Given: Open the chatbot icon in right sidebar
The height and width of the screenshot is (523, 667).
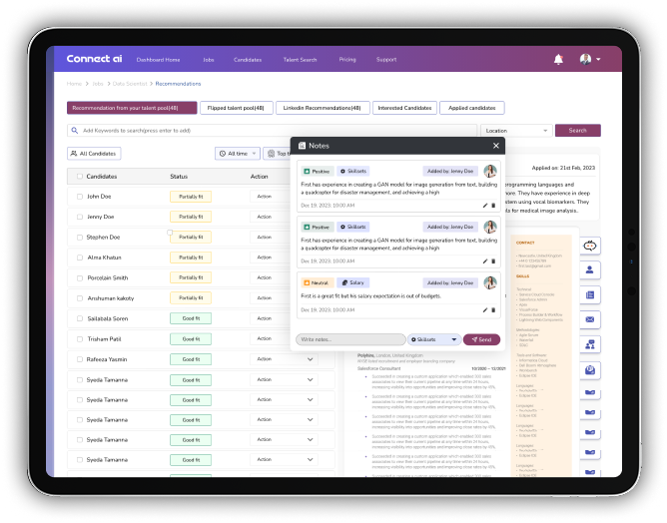Looking at the screenshot, I should click(x=590, y=246).
